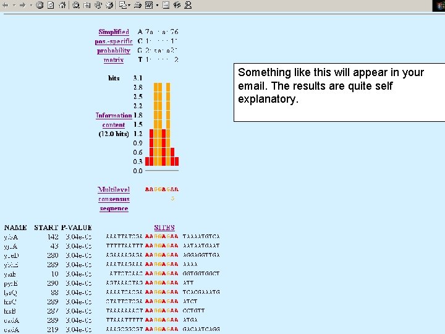Click the 'tasB' gene name

point(10,311)
